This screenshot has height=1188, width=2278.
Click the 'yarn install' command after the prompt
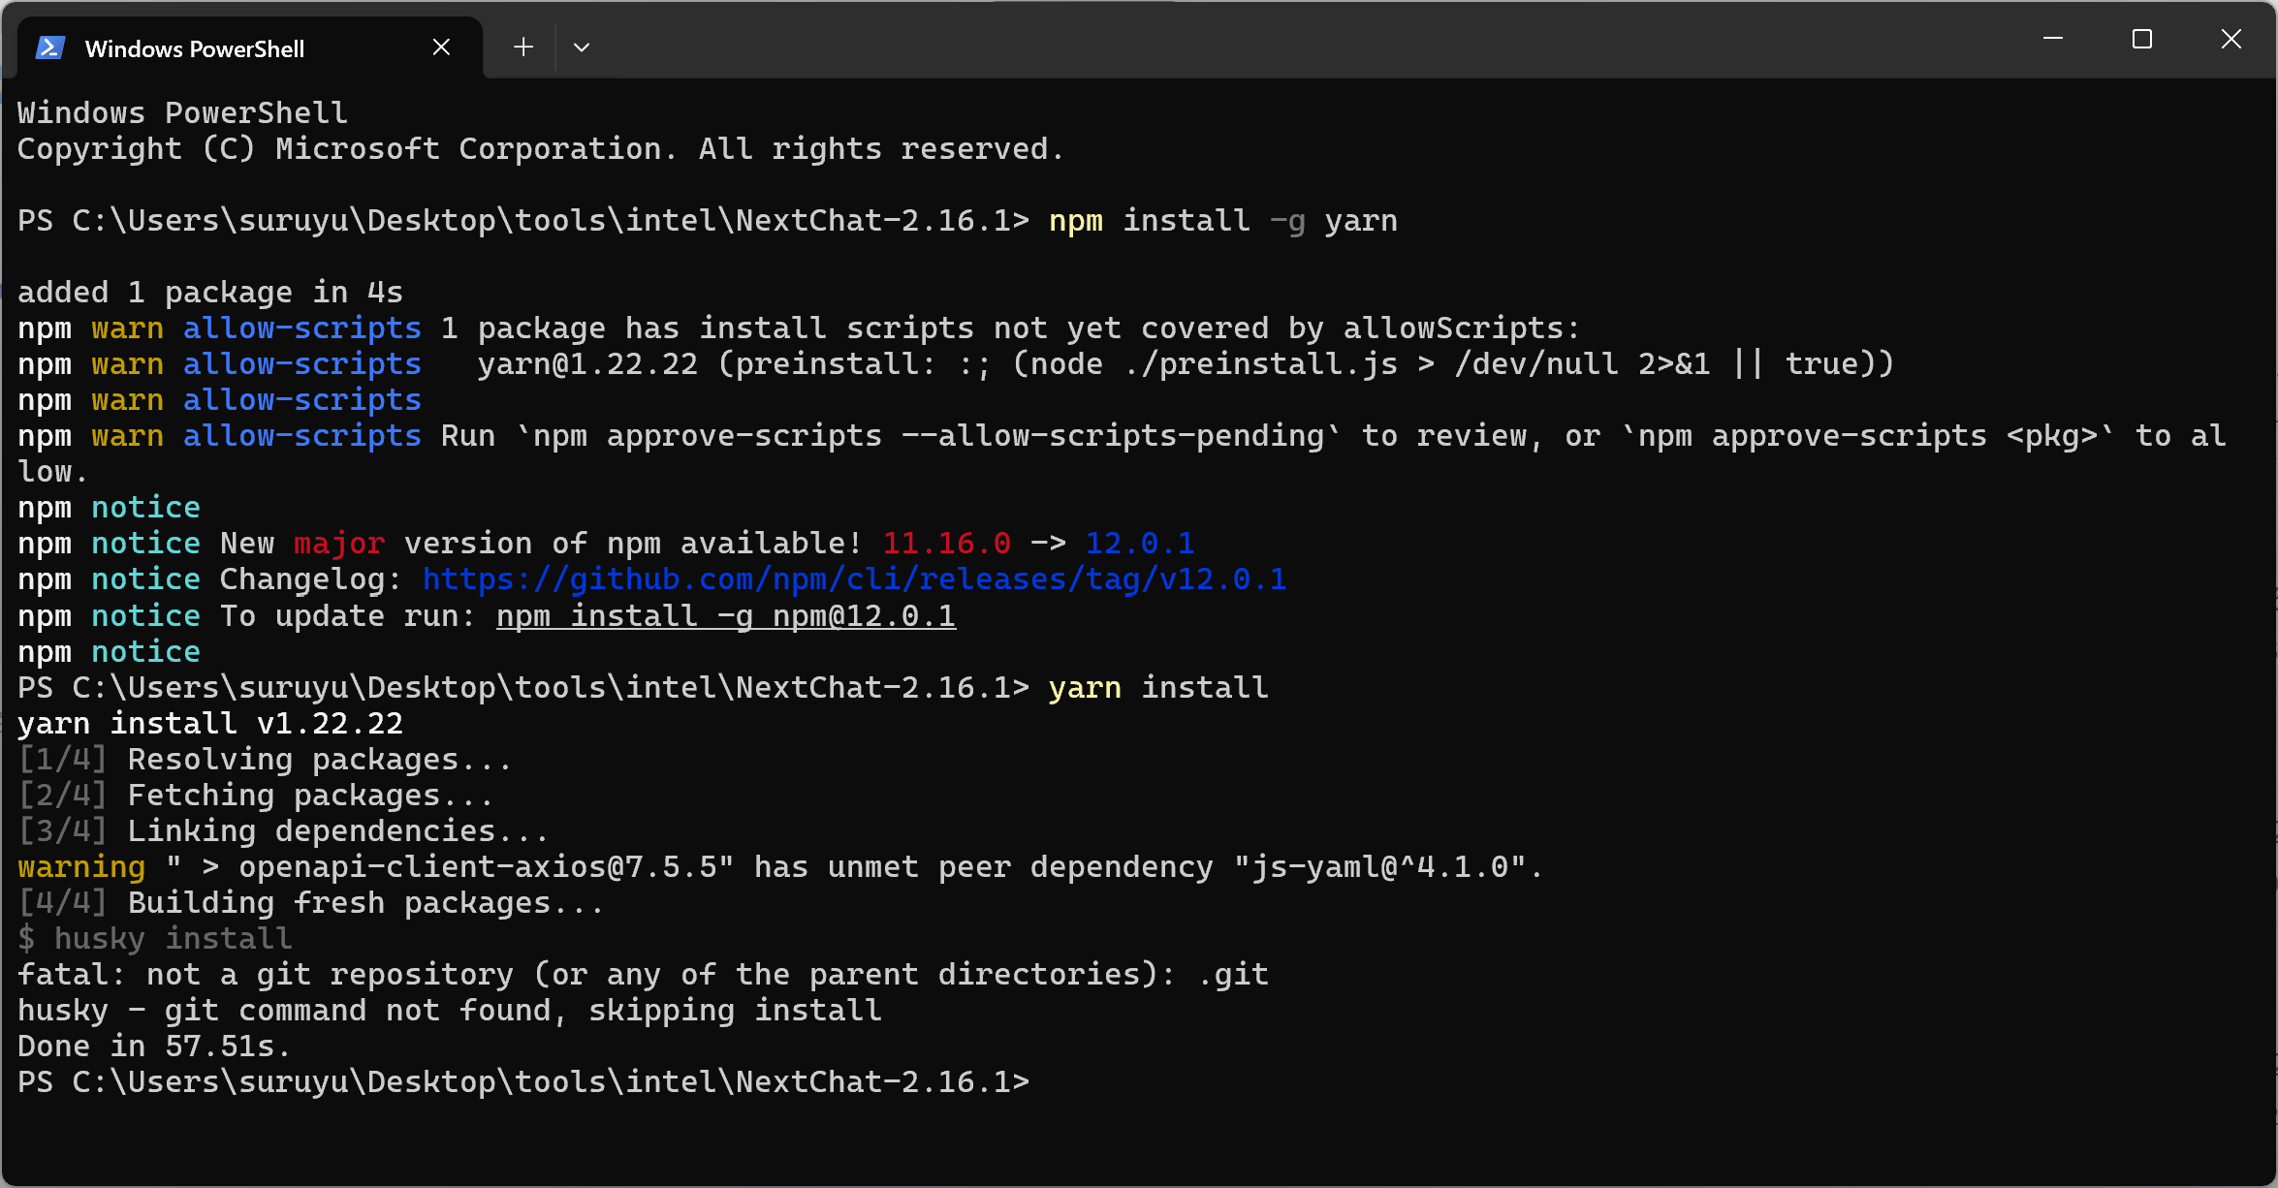1158,688
